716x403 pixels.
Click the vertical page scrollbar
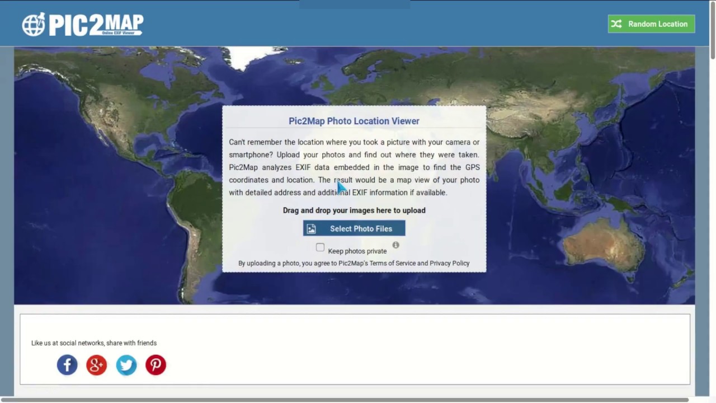pyautogui.click(x=713, y=30)
